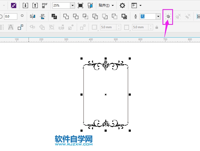Open the 贴齐(T) snap-to menu
This screenshot has width=200, height=151.
[x=106, y=5]
